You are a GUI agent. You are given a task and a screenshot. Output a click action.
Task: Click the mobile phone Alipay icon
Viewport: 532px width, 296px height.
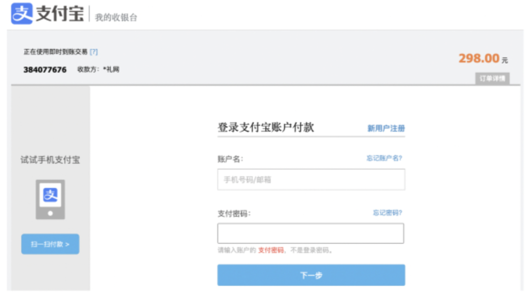pos(50,199)
